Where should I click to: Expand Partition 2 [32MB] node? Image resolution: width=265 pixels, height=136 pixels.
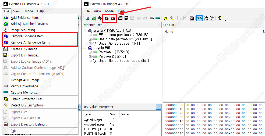pos(90,56)
